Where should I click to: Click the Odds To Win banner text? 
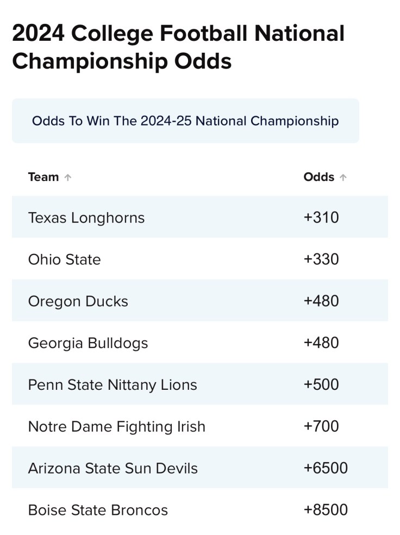point(185,121)
